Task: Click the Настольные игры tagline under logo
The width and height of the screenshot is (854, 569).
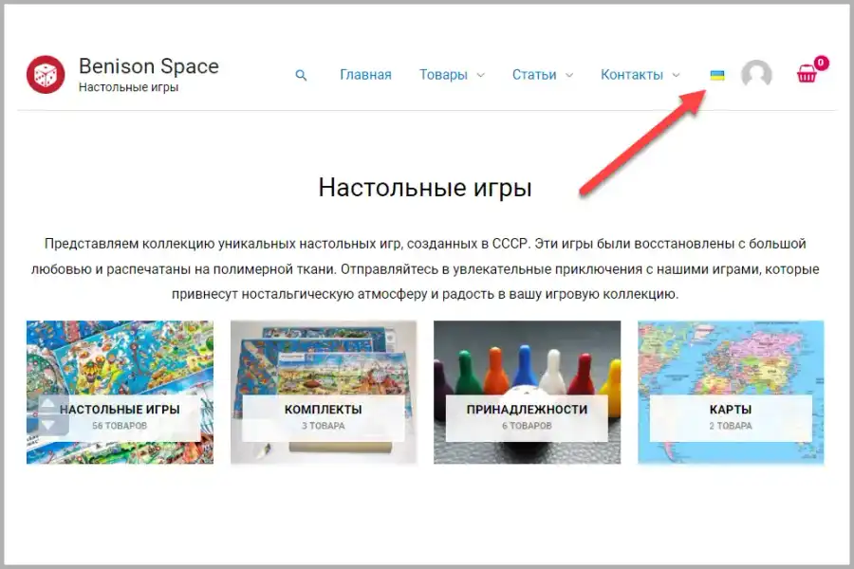Action: tap(128, 87)
